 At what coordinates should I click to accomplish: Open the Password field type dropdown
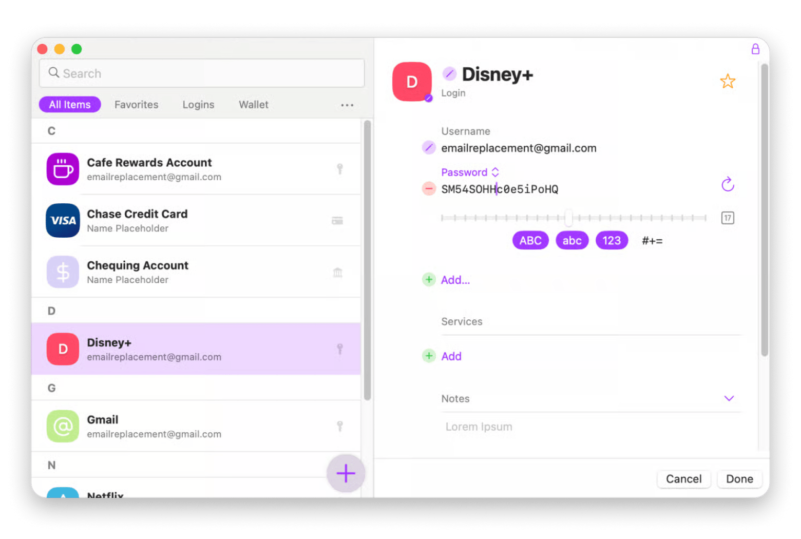coord(470,172)
